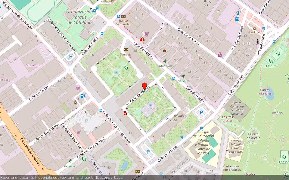This screenshot has width=289, height=180.
Task: Click the playground icon in the park near Ibercaja
Action: click(126, 68)
